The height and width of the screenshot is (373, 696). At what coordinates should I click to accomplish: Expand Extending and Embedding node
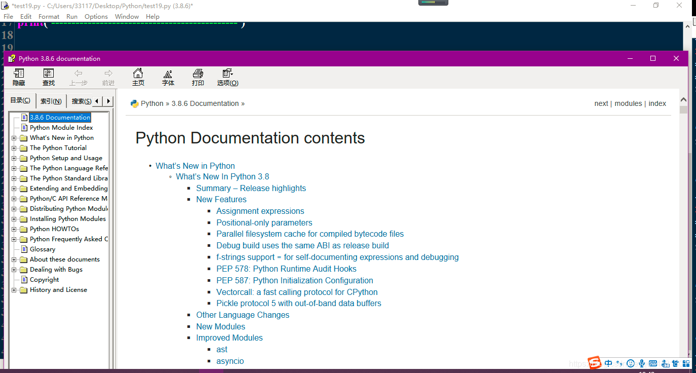(x=14, y=189)
